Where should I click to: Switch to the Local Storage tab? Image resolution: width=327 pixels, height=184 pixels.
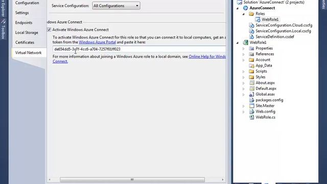tap(27, 33)
